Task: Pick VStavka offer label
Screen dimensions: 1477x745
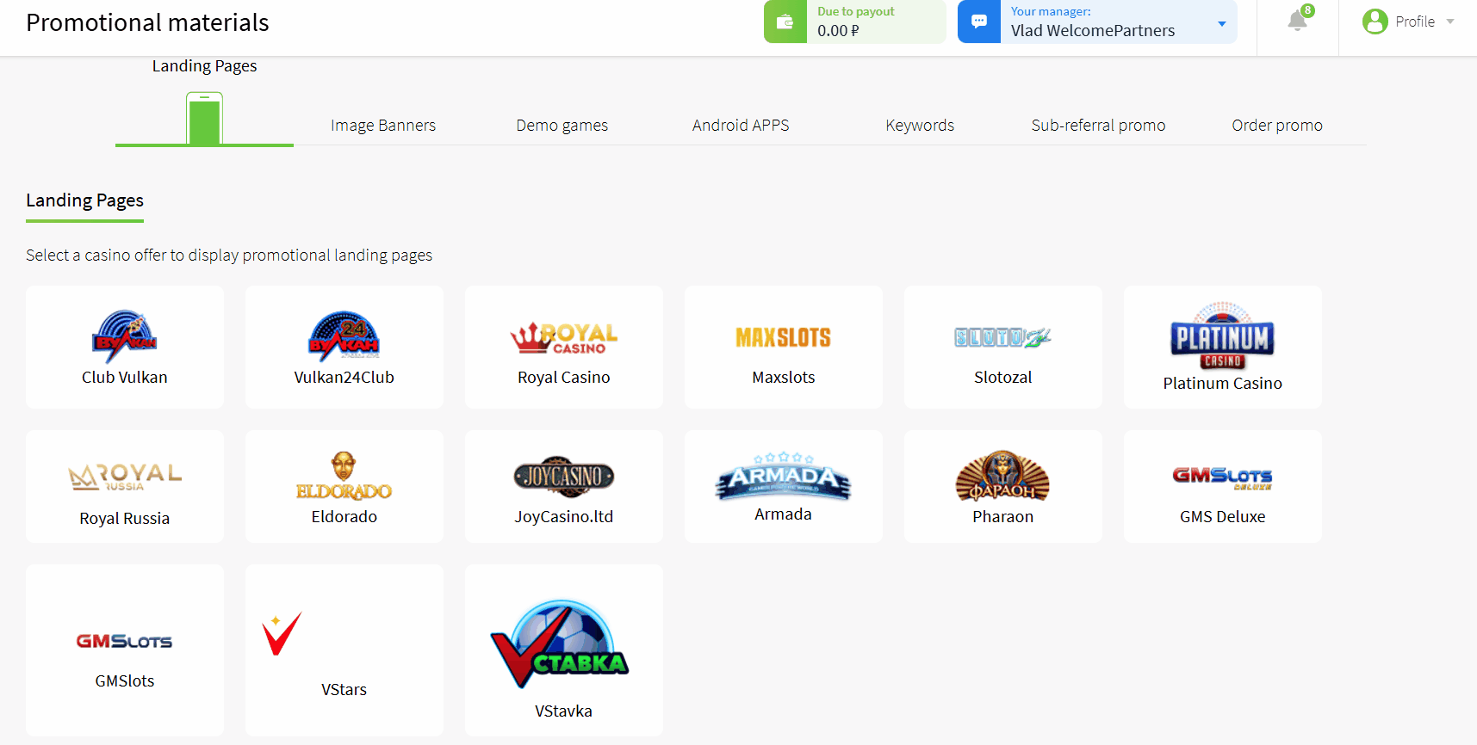Action: tap(564, 711)
